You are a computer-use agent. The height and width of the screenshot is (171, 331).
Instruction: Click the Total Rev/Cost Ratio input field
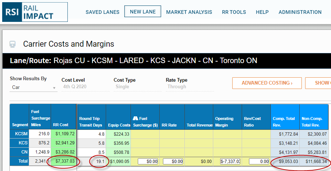tap(258, 161)
